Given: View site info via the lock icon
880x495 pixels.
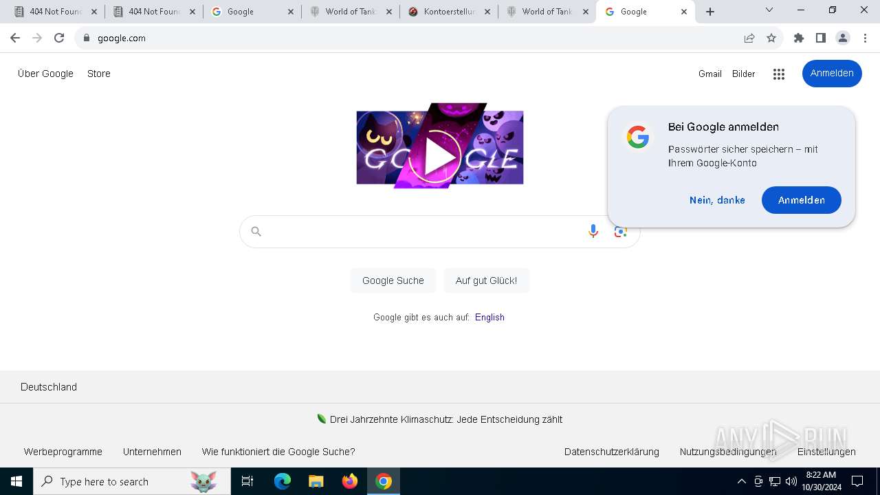Looking at the screenshot, I should point(86,38).
